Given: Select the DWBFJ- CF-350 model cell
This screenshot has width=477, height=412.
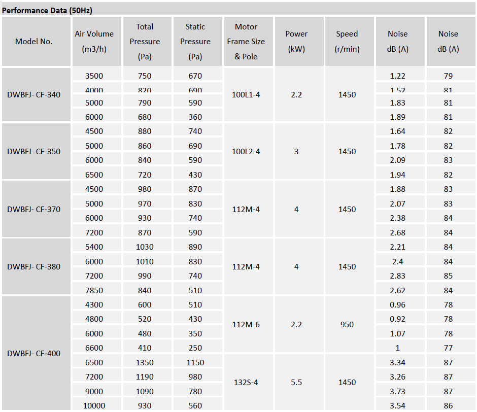Looking at the screenshot, I should click(x=34, y=151).
